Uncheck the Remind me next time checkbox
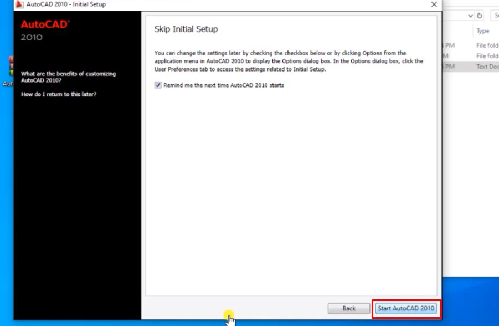Viewport: 499px width, 326px height. point(158,85)
